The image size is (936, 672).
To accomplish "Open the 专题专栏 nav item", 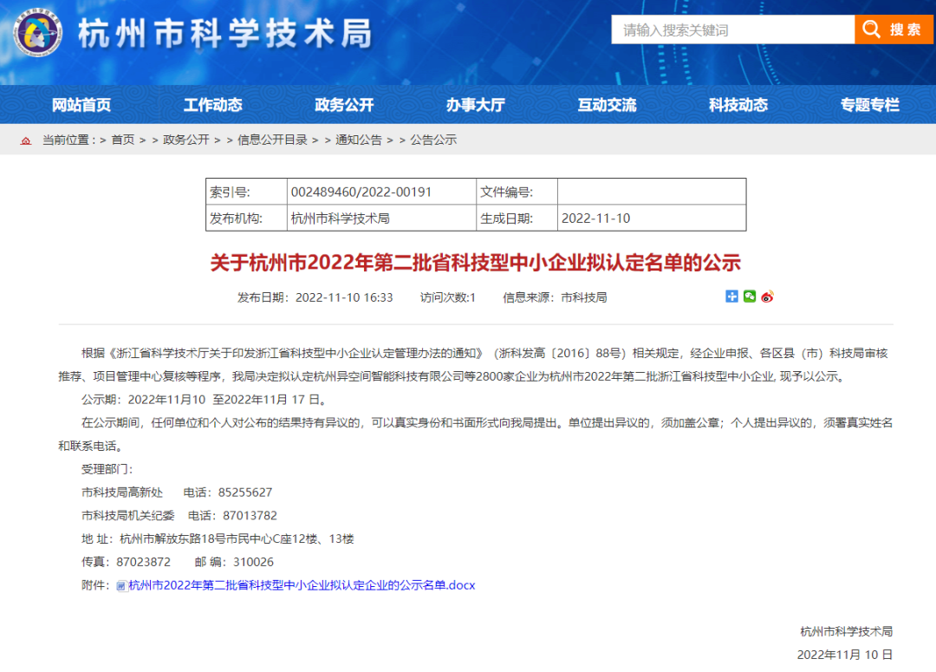I will pyautogui.click(x=870, y=105).
